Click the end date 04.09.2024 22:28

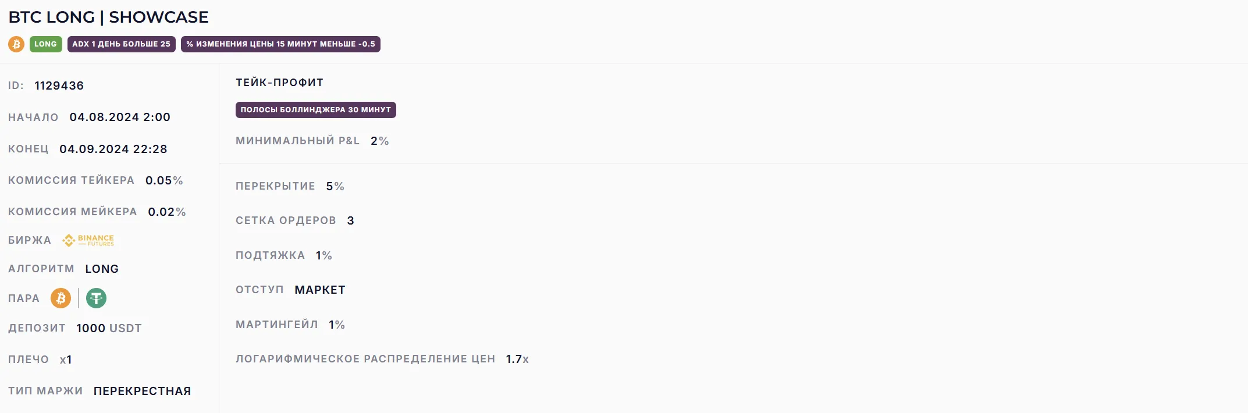pyautogui.click(x=113, y=149)
